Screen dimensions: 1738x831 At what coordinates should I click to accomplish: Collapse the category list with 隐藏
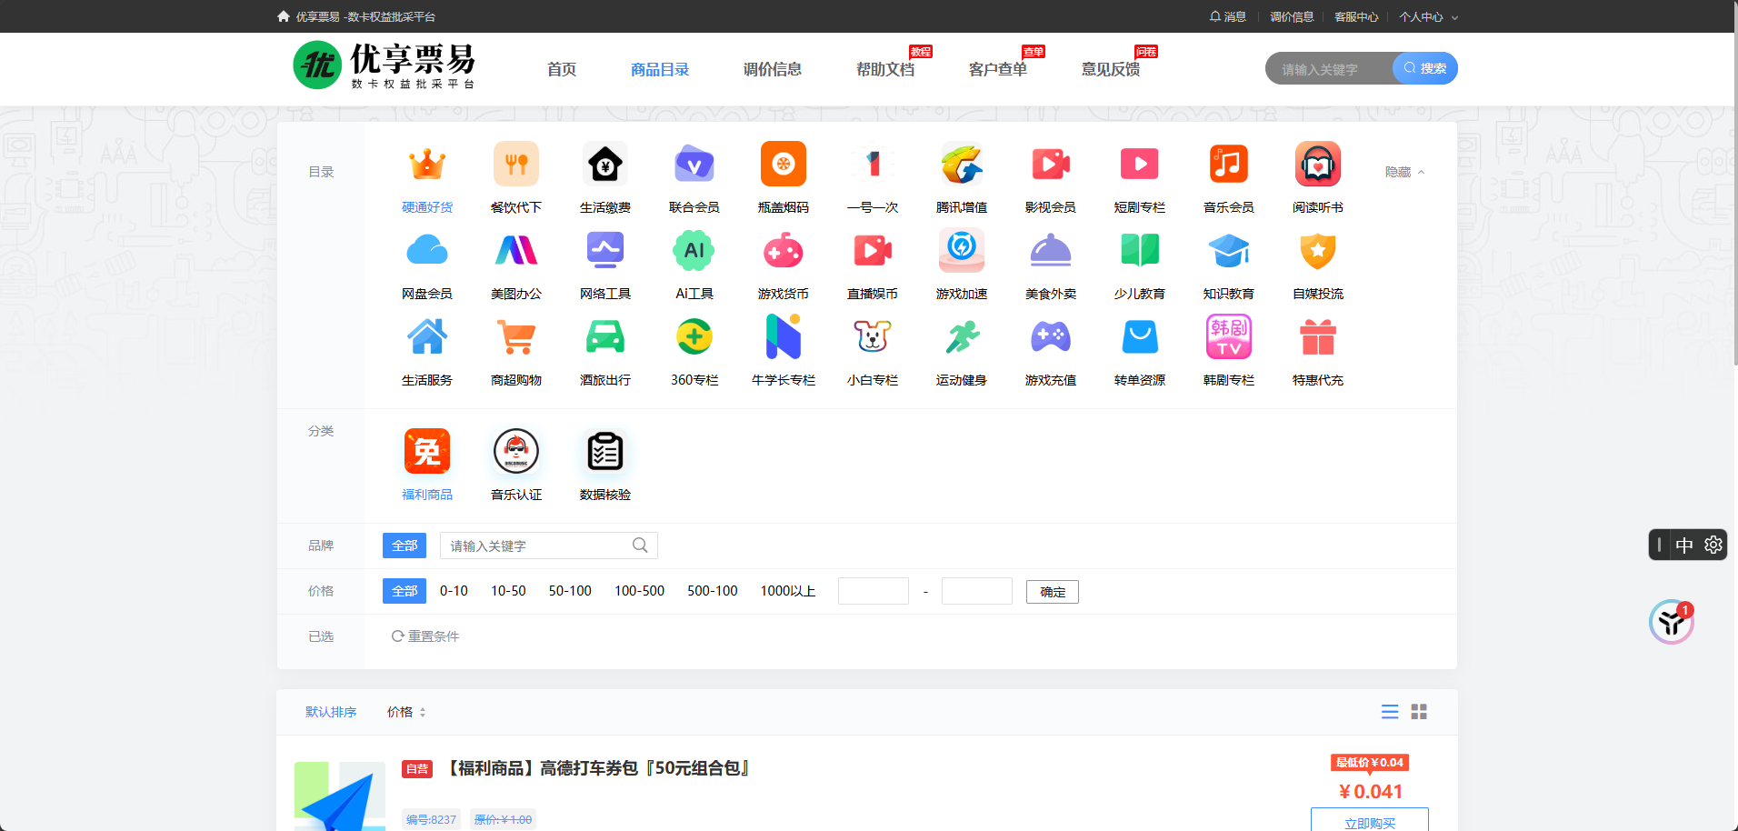click(1404, 172)
